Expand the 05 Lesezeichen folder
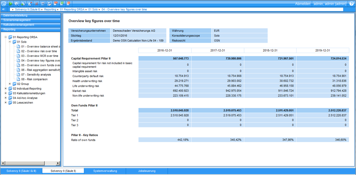Viewport: 356px width, 175px height. (x=6, y=103)
